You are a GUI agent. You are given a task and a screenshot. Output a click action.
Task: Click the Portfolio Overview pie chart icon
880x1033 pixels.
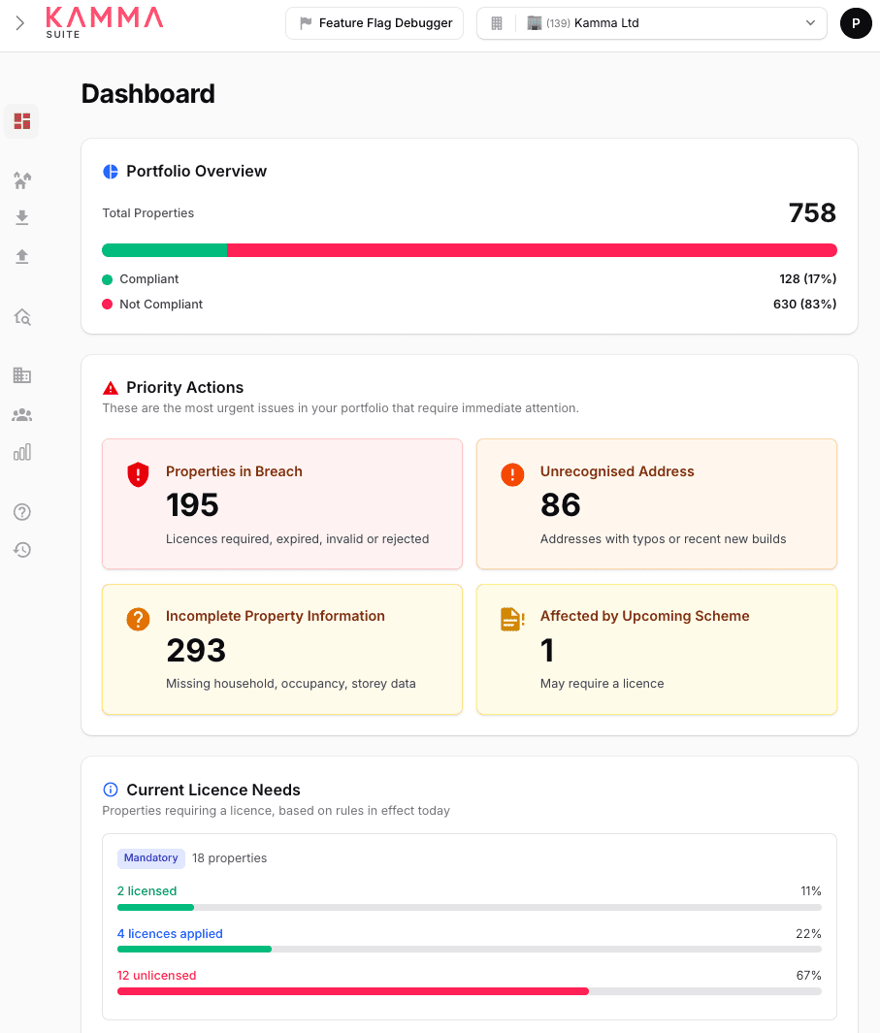coord(111,172)
